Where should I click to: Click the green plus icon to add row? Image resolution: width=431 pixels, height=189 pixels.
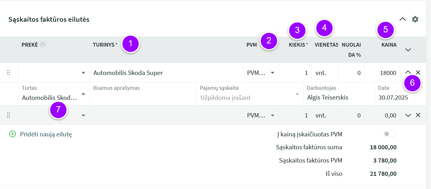pos(13,134)
